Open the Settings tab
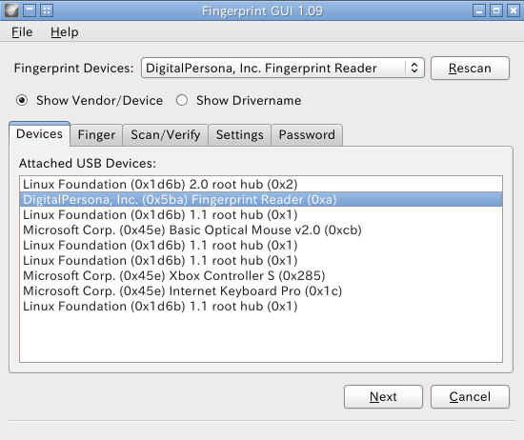The image size is (524, 440). [239, 135]
